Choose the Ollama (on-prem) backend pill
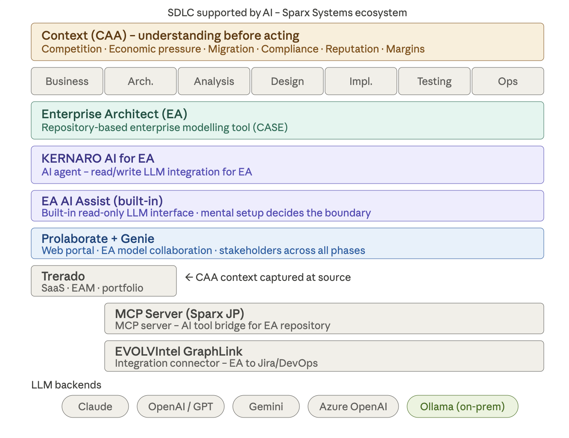 point(463,406)
